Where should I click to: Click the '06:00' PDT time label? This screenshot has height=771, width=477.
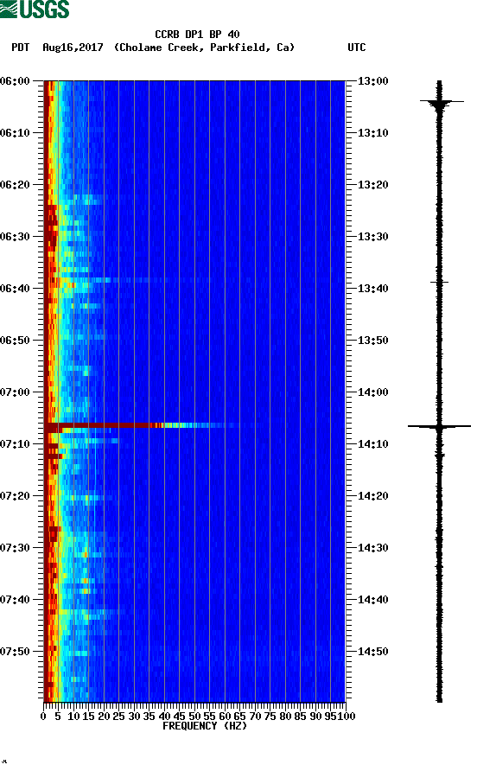pyautogui.click(x=15, y=81)
